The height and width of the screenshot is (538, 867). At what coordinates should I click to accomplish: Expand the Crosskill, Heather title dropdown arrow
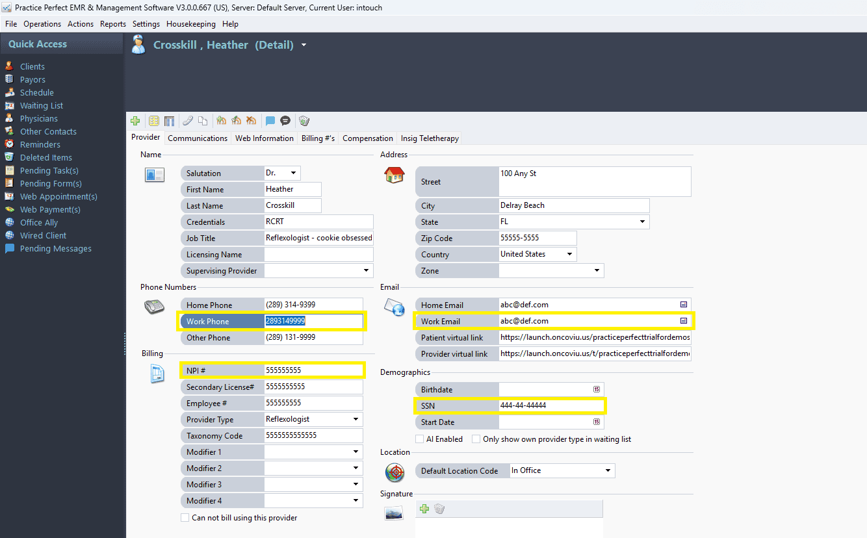click(x=304, y=45)
